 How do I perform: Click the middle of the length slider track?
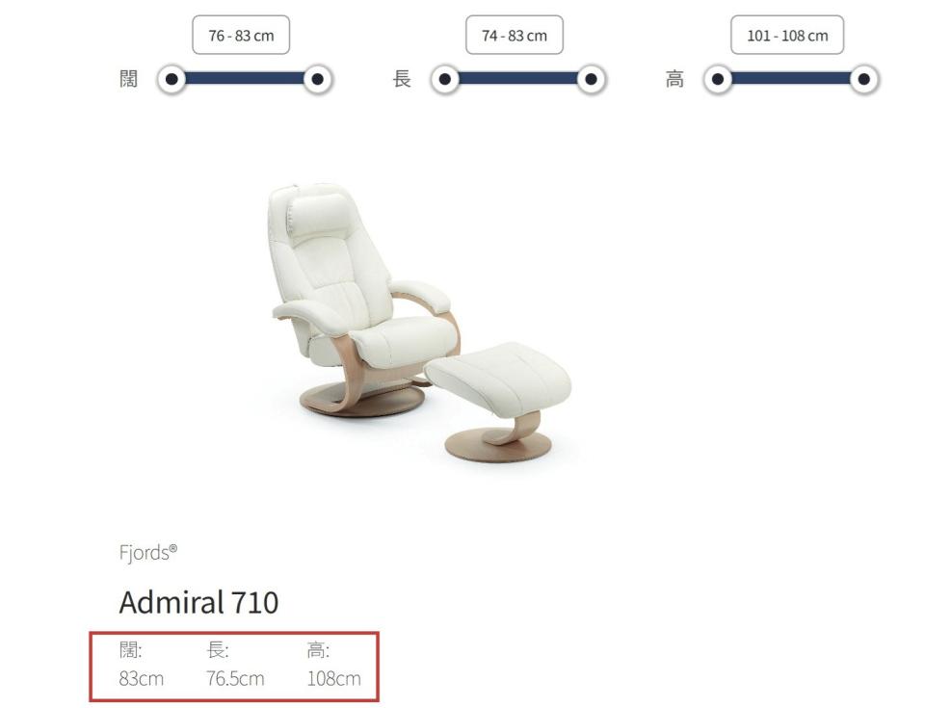click(517, 79)
